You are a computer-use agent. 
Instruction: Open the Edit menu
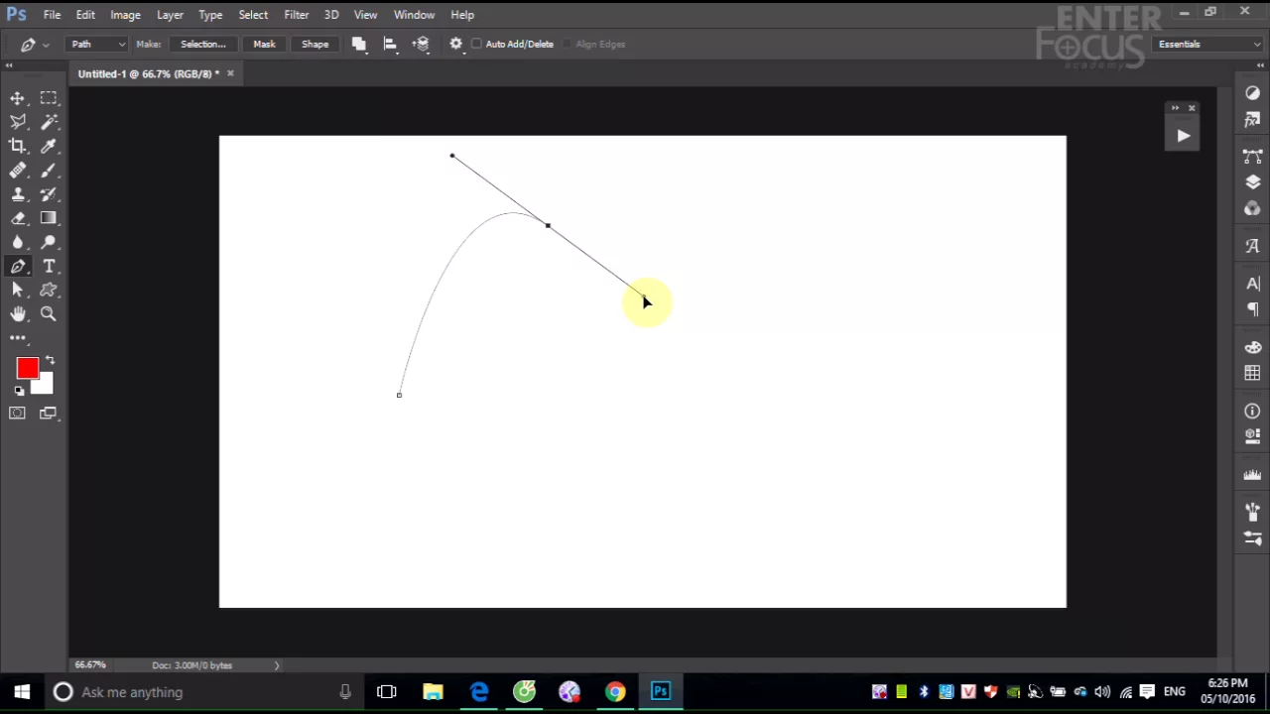tap(85, 15)
